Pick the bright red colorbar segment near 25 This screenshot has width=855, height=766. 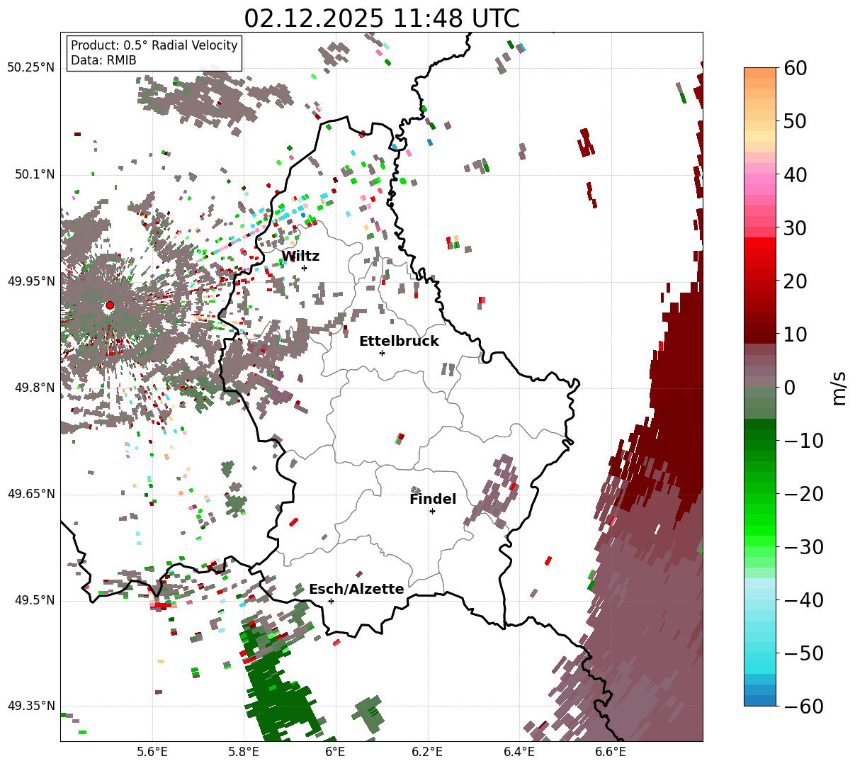pyautogui.click(x=760, y=253)
